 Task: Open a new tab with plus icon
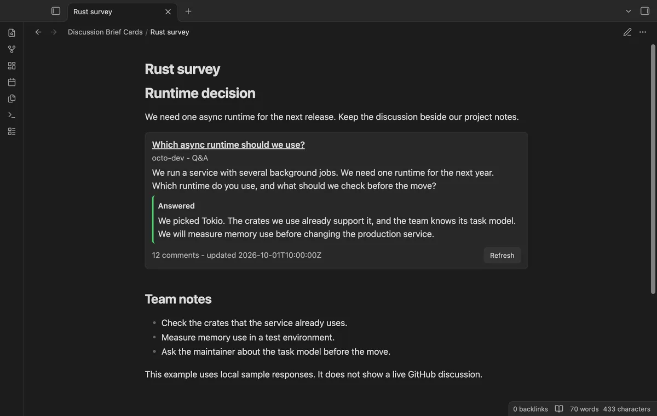(x=188, y=11)
